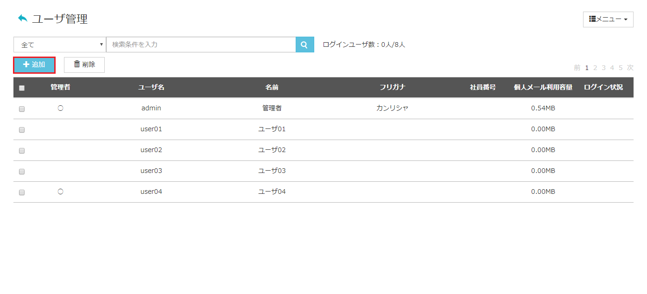Click the plus icon on 追加 button
Viewport: 647px width, 294px height.
[26, 64]
